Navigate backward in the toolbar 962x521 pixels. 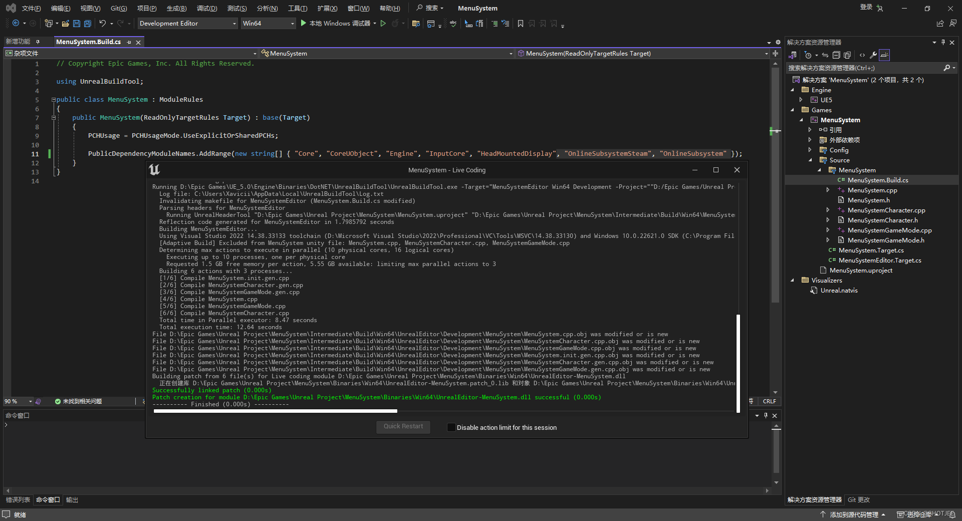(x=16, y=24)
